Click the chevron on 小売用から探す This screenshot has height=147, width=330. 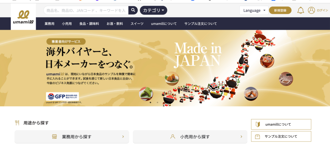pos(241,137)
